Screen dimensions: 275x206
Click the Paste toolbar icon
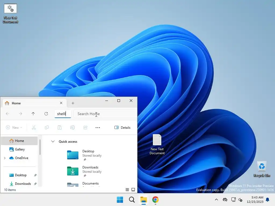click(x=60, y=127)
